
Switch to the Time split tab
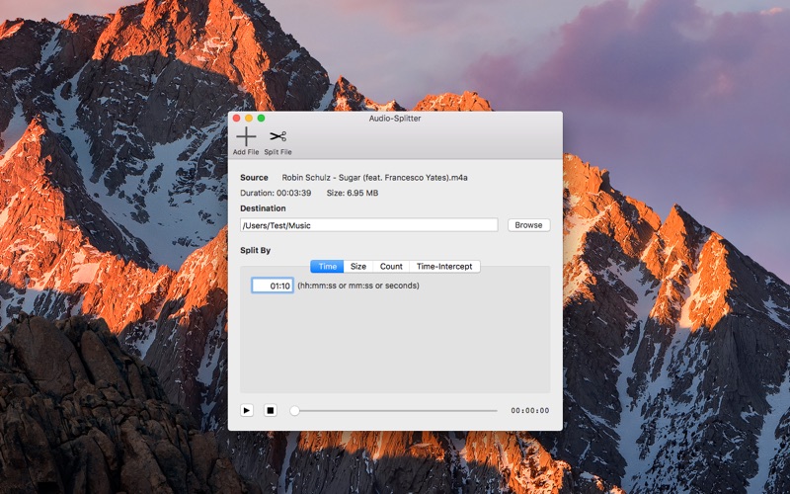(327, 266)
